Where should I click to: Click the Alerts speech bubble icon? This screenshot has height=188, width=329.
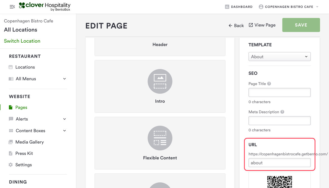11,119
